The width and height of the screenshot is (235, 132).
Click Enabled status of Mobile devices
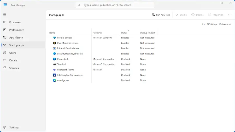(125, 38)
